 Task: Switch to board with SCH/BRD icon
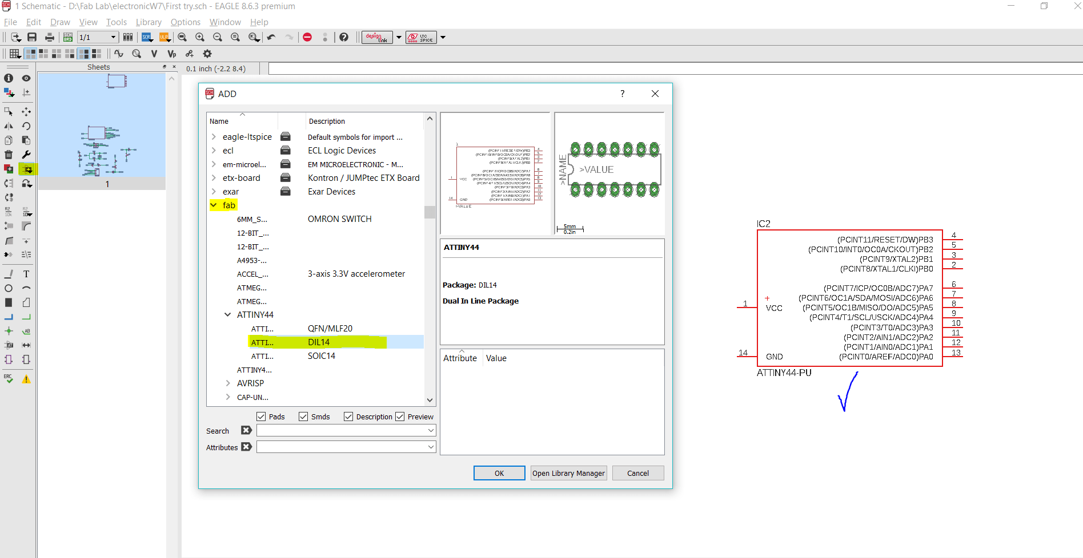coord(68,37)
